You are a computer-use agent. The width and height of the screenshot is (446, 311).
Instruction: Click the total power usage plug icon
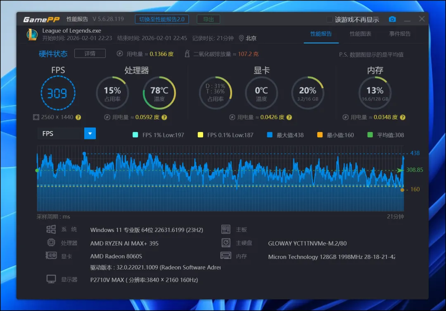coord(120,54)
